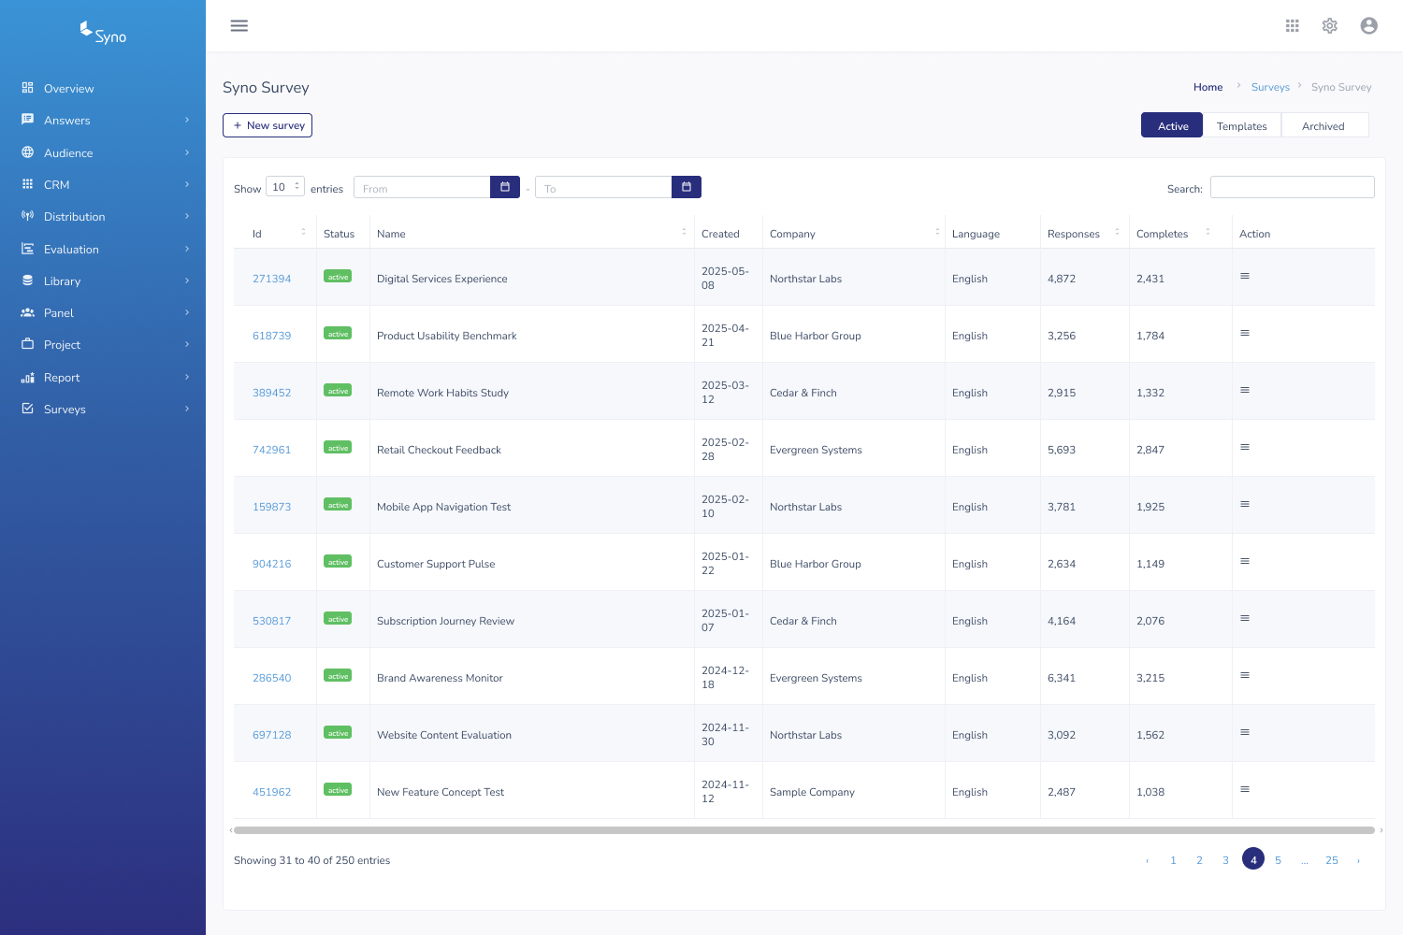Expand the CRM sidebar section

pyautogui.click(x=103, y=184)
